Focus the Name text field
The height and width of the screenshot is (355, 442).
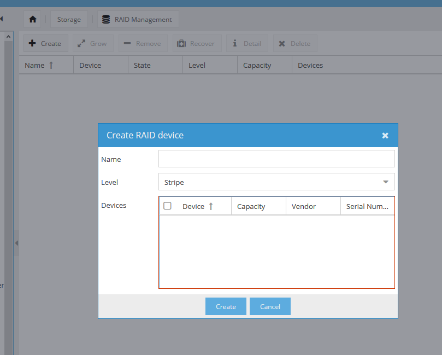276,159
